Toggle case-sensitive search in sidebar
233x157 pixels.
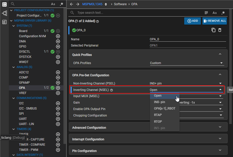(x=53, y=4)
